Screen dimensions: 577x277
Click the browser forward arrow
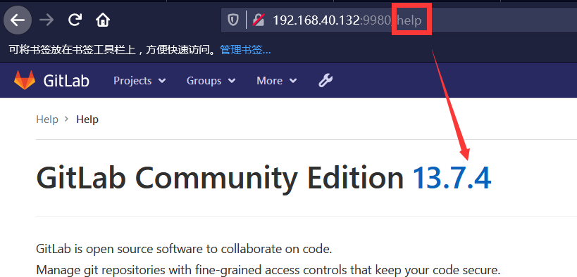point(46,20)
